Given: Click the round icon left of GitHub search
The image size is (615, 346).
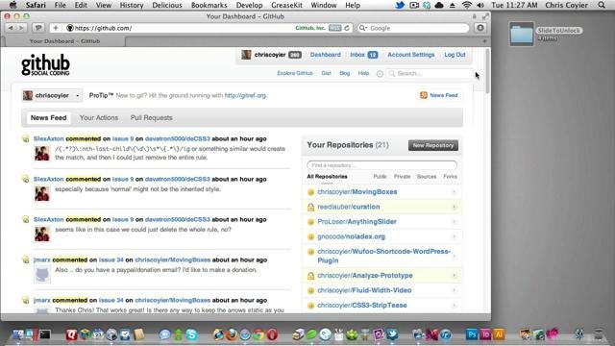Looking at the screenshot, I should tap(380, 73).
